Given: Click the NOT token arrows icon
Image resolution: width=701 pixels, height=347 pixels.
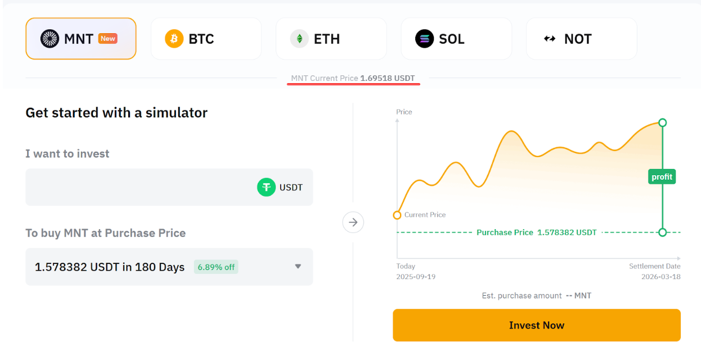Looking at the screenshot, I should [x=550, y=39].
